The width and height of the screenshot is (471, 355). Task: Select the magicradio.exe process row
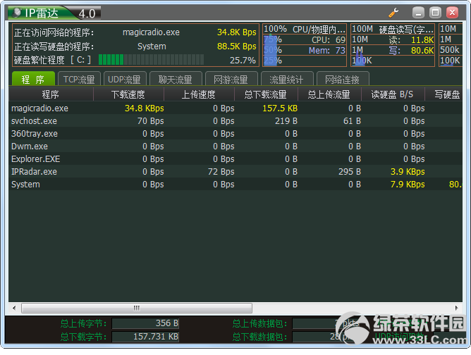click(235, 108)
